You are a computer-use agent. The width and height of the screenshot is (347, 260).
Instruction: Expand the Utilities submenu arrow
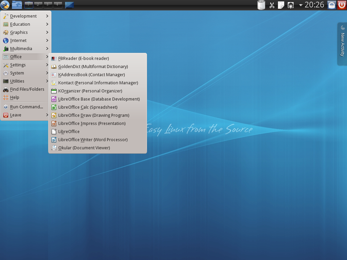click(x=47, y=81)
